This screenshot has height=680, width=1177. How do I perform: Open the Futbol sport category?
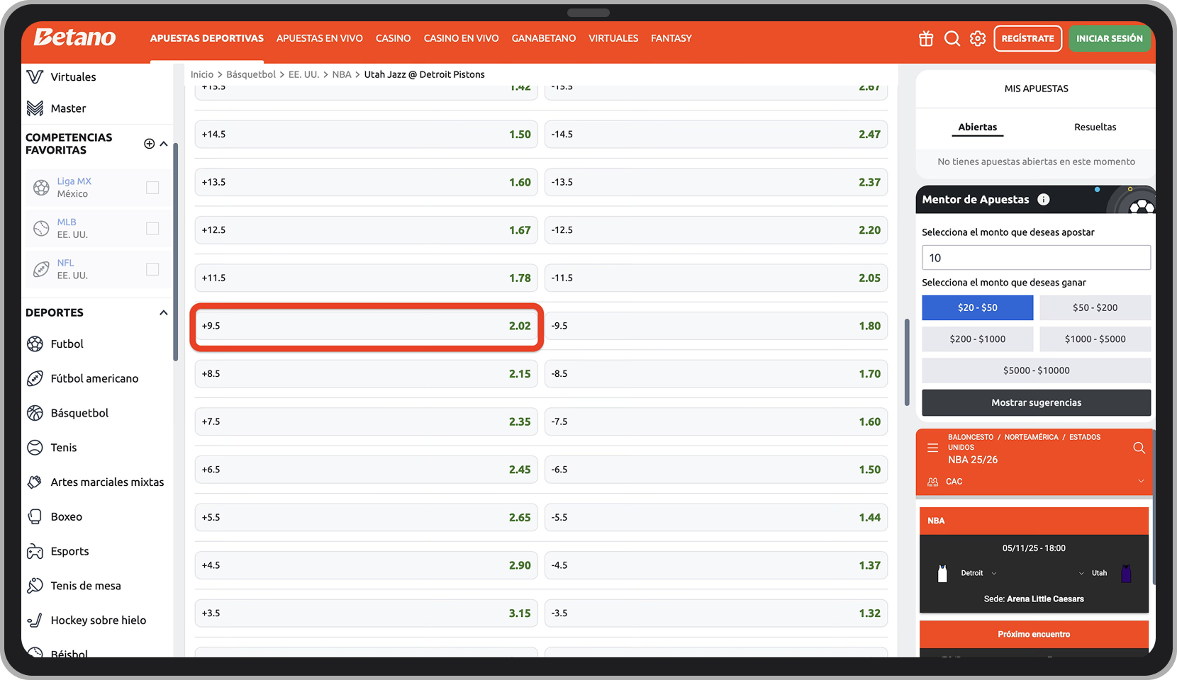35,344
